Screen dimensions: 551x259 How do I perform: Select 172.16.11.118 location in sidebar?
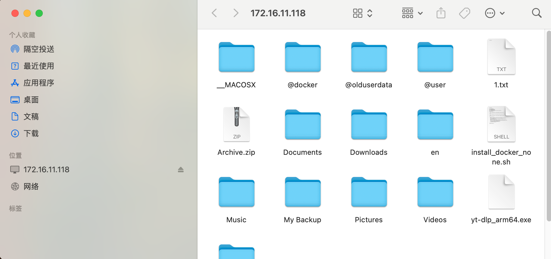[46, 170]
